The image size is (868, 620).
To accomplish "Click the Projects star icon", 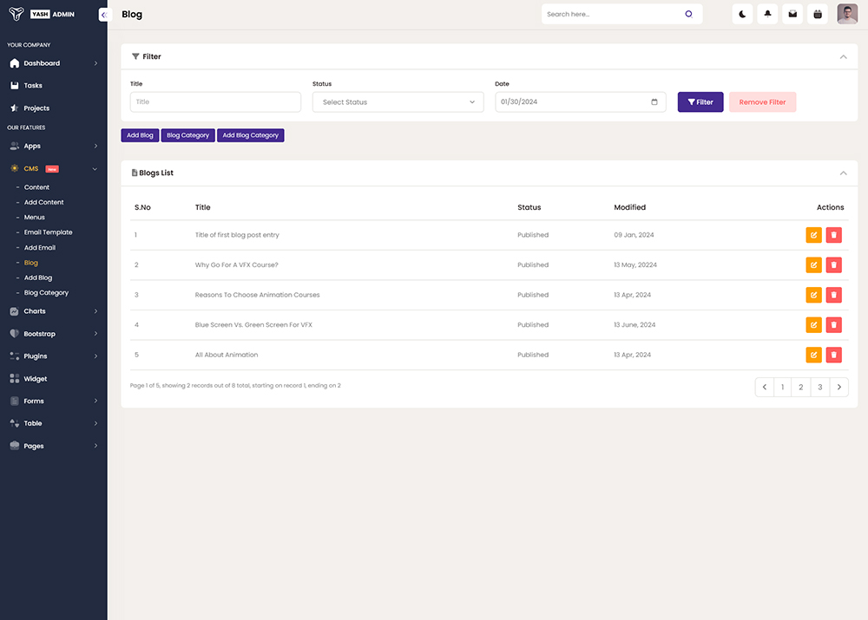I will [x=15, y=108].
